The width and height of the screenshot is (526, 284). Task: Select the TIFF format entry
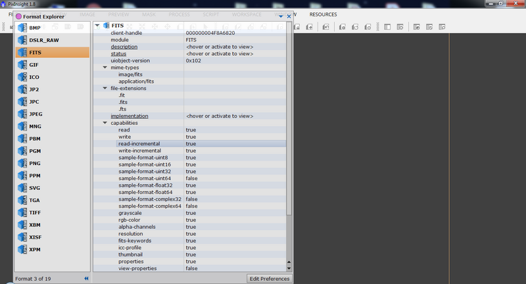pos(53,212)
